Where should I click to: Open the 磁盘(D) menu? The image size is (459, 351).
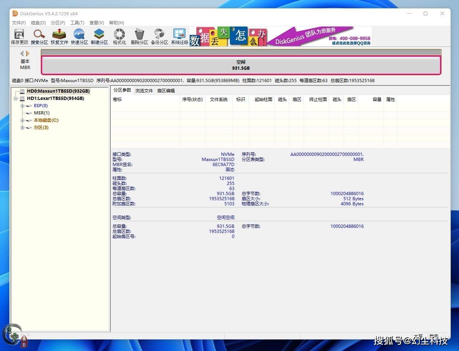coord(38,23)
